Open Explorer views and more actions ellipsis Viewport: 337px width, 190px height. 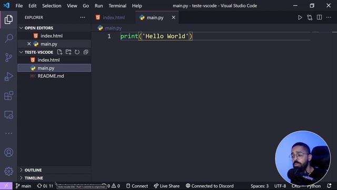click(x=83, y=17)
